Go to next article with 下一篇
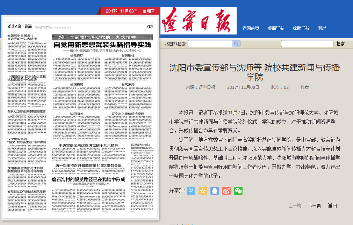The height and width of the screenshot is (225, 353). [314, 205]
